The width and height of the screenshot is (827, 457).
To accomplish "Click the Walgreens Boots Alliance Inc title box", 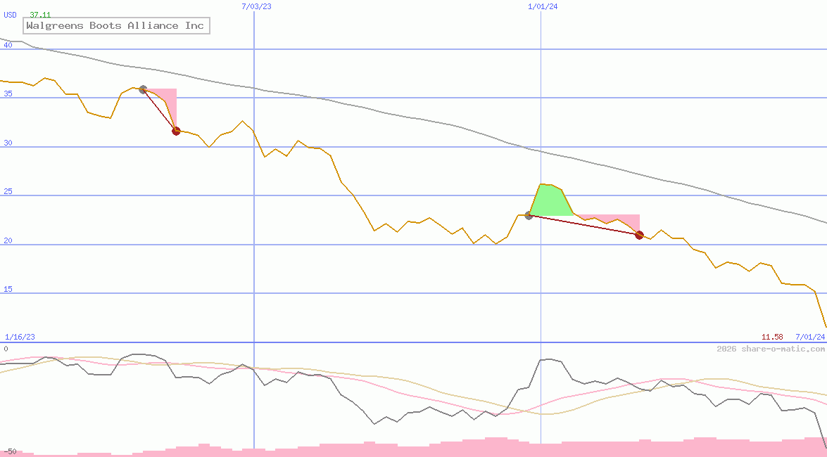I will tap(115, 25).
